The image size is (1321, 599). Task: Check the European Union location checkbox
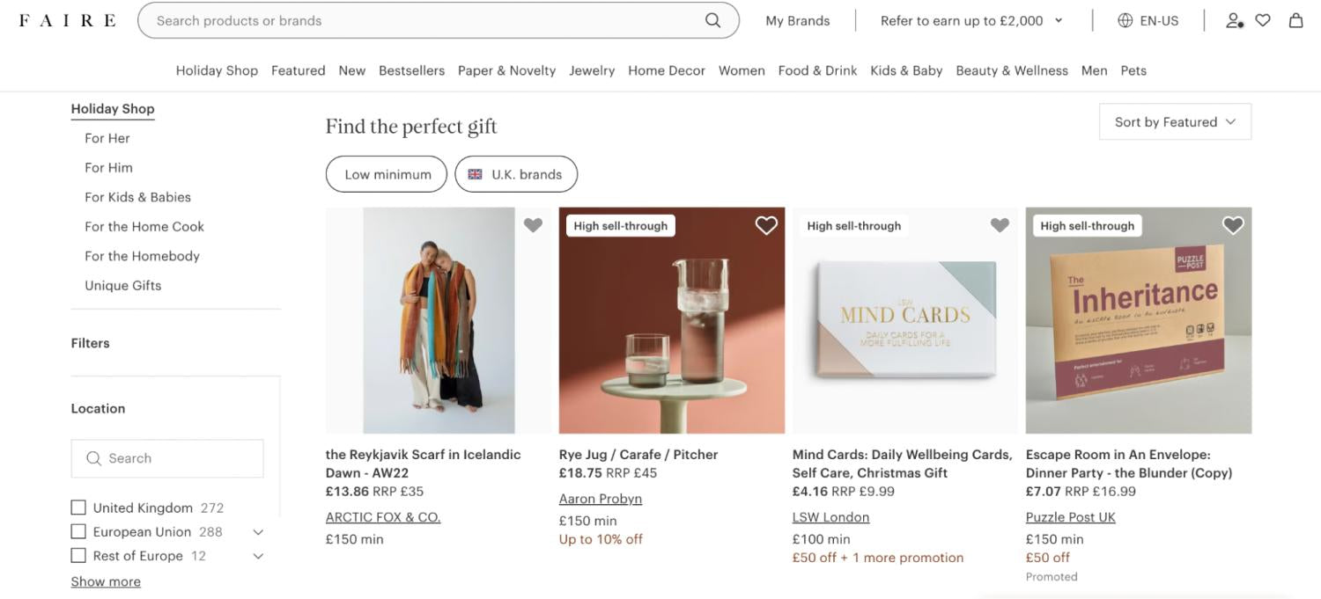tap(78, 531)
